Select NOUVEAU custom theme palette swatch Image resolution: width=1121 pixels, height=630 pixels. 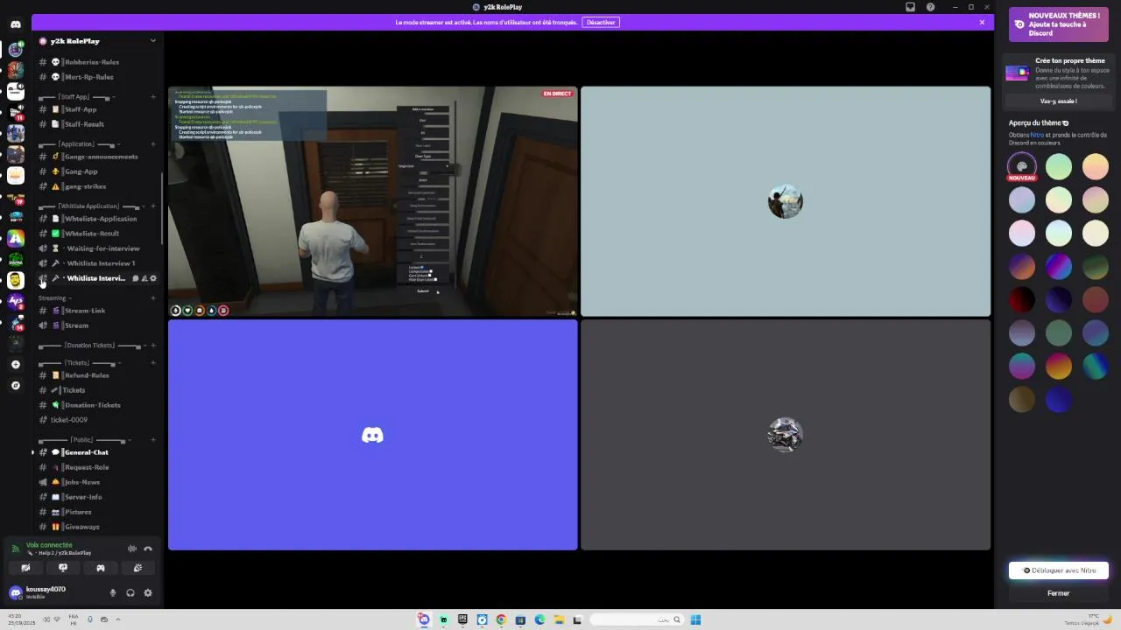[x=1022, y=166]
